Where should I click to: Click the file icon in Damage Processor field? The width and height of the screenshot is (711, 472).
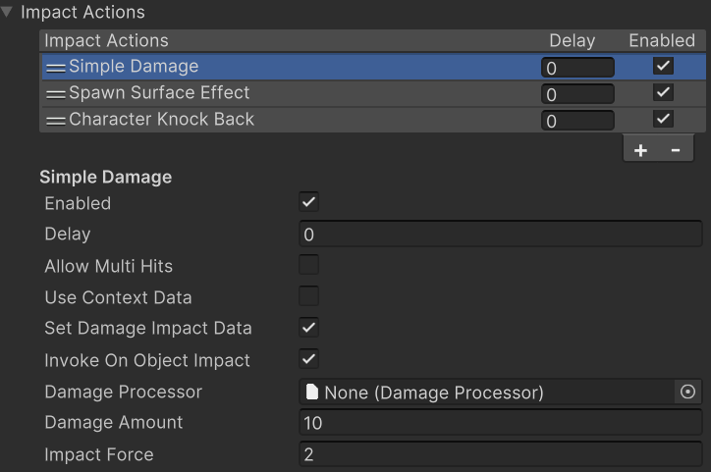[x=312, y=393]
